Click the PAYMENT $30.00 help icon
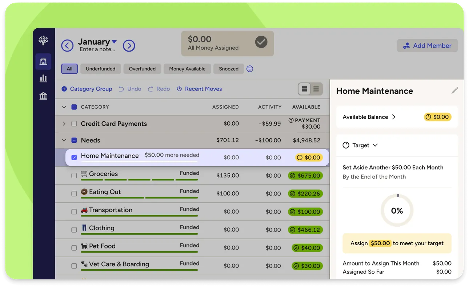Image resolution: width=469 pixels, height=287 pixels. coord(291,120)
